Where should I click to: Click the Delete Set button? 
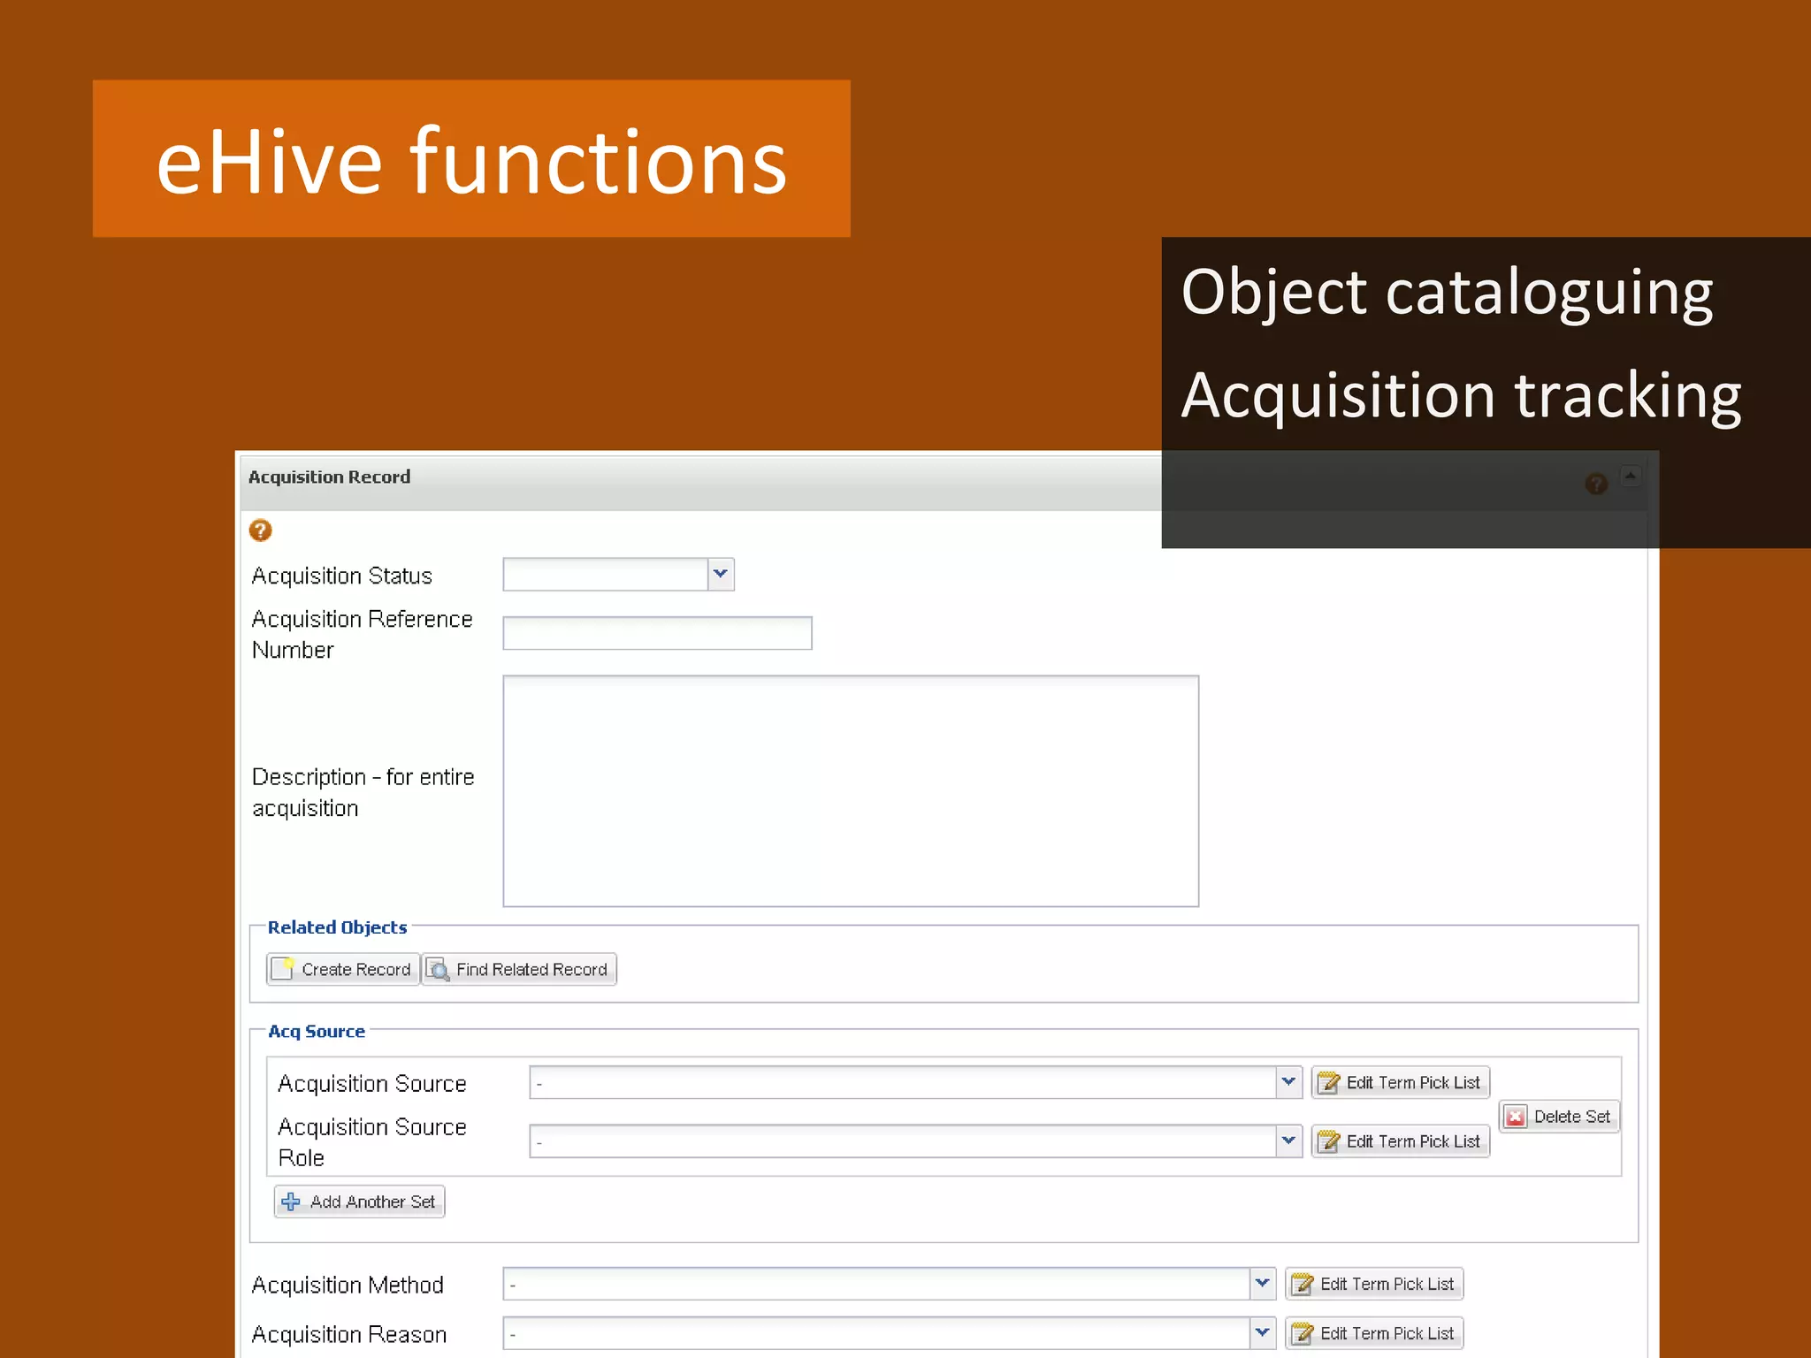(x=1559, y=1117)
